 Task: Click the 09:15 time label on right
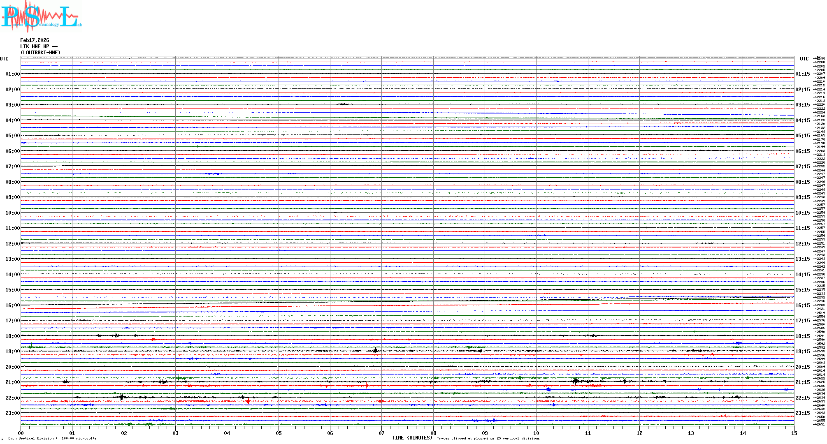[x=802, y=197]
